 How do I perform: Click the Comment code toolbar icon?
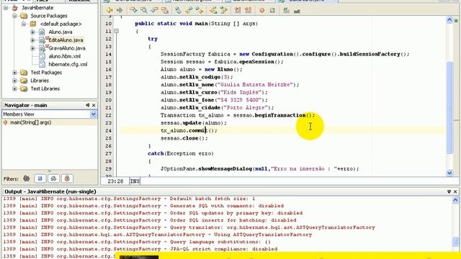[x=286, y=11]
